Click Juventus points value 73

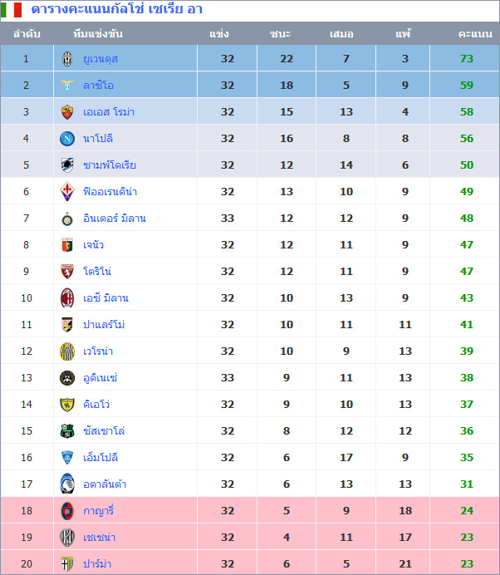(x=466, y=59)
